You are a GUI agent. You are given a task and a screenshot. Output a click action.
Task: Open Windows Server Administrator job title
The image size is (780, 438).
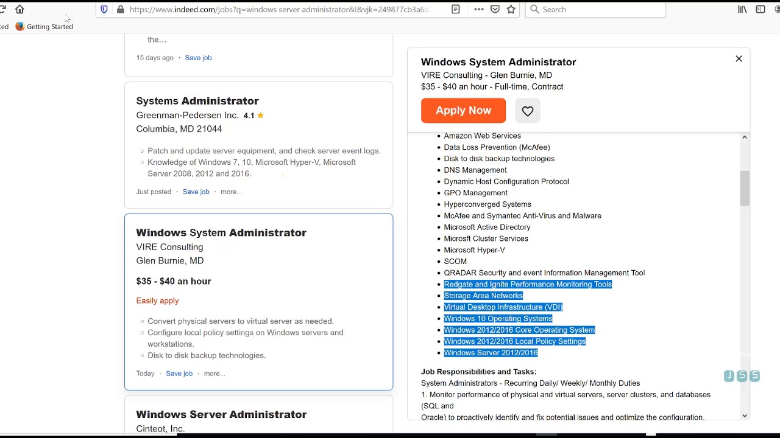click(x=221, y=414)
